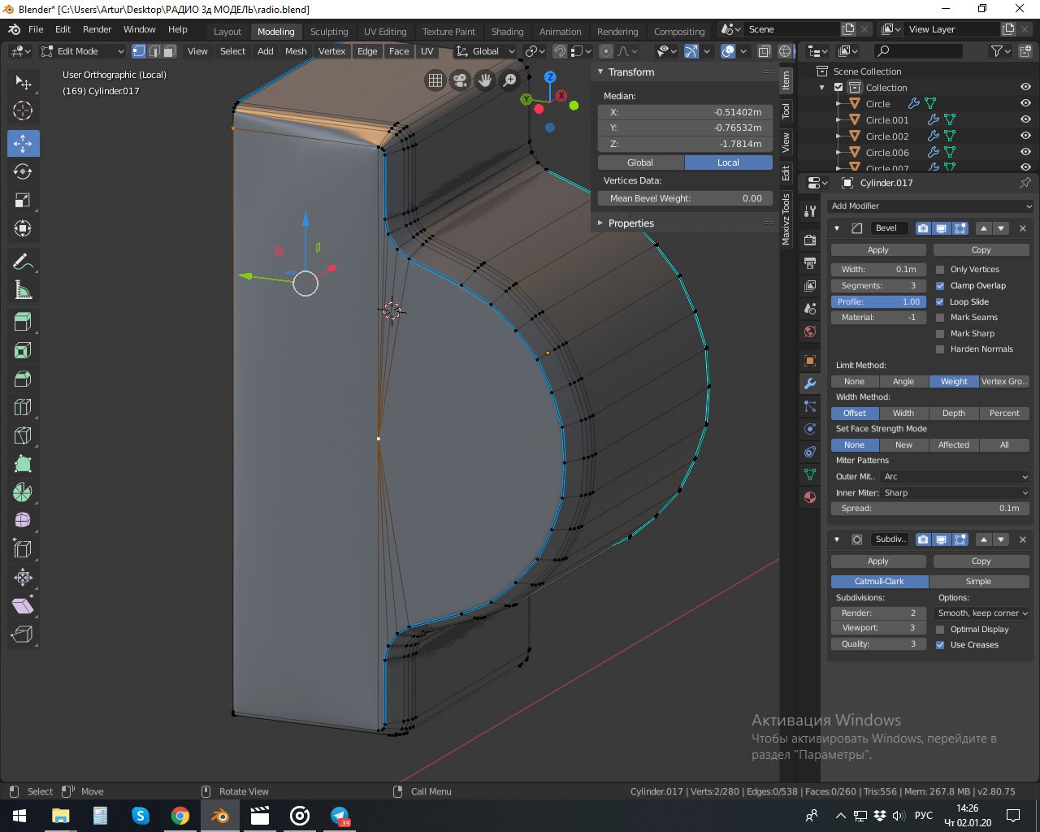This screenshot has height=832, width=1040.
Task: Open the Modifiers properties tab
Action: [810, 383]
